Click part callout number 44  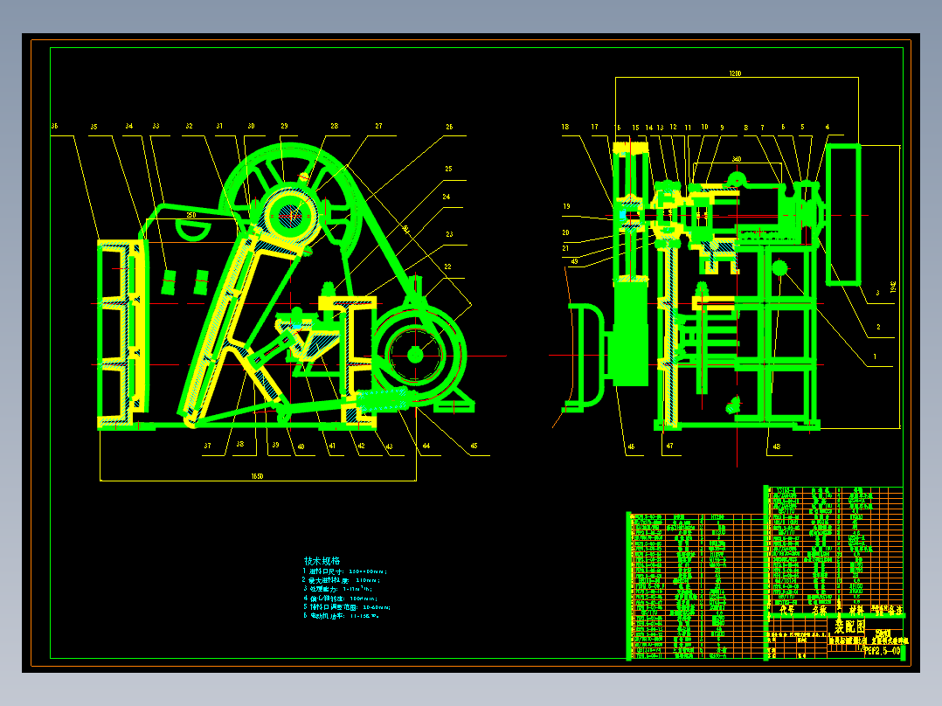426,446
